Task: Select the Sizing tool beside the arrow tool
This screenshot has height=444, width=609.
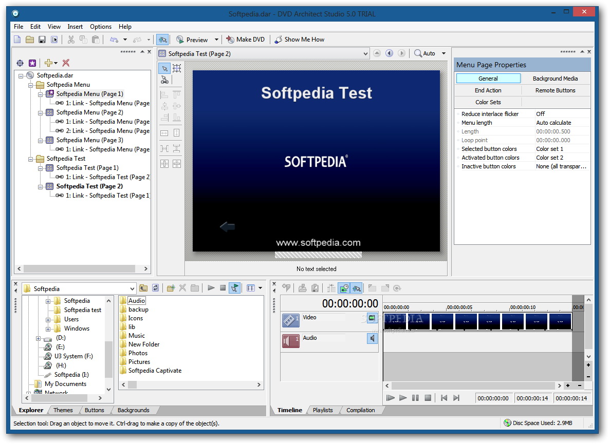Action: click(x=177, y=68)
